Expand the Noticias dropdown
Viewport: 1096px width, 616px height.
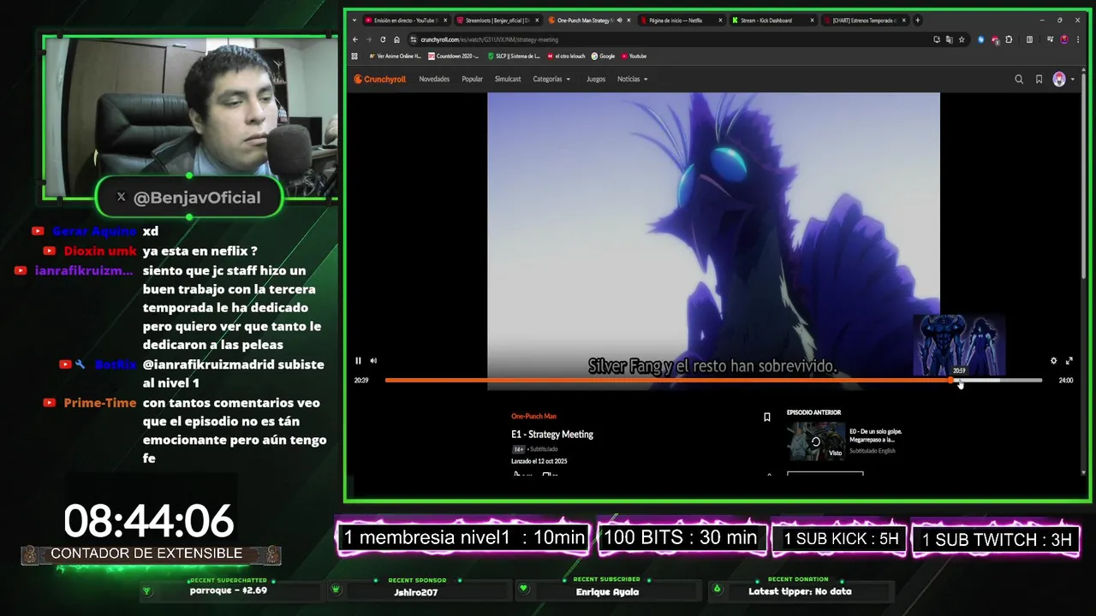tap(633, 79)
